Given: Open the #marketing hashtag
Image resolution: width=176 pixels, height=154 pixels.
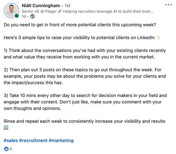Looking at the screenshot, I should point(61,140).
